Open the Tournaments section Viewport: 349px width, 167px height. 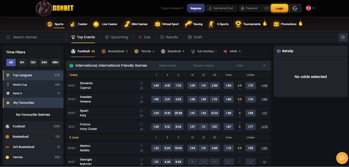point(251,24)
